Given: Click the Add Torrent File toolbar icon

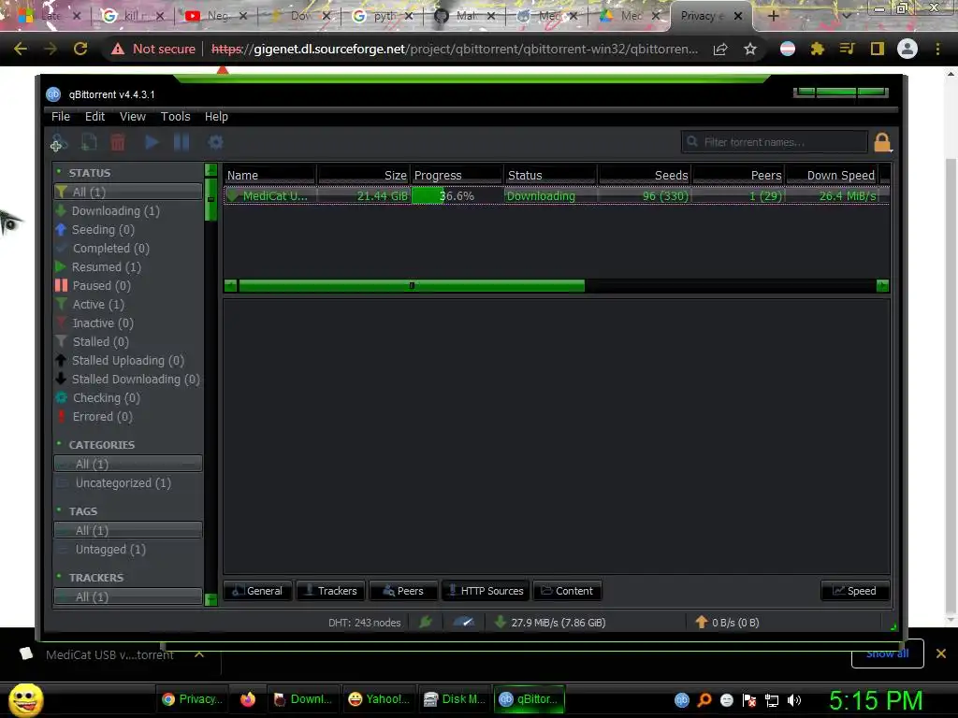Looking at the screenshot, I should [89, 143].
